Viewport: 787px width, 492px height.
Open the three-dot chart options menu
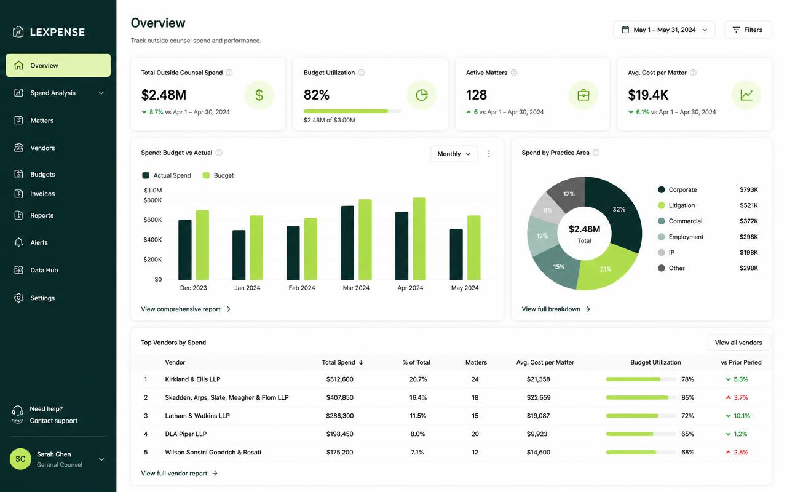coord(489,154)
